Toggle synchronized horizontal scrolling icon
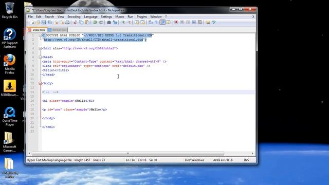 (x=142, y=22)
